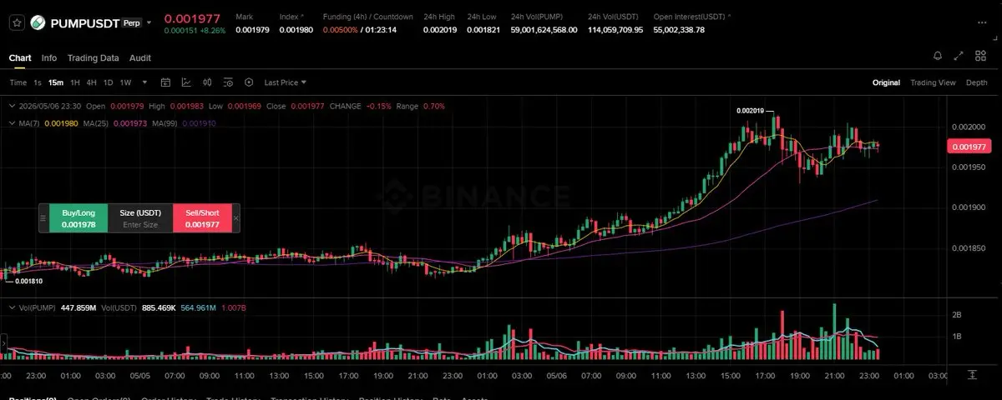Select the 1H interval
Viewport: 1002px width, 400px height.
pyautogui.click(x=75, y=82)
